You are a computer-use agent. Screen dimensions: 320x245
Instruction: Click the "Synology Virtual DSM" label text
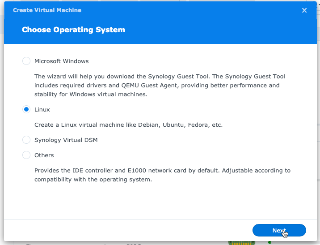click(x=66, y=140)
